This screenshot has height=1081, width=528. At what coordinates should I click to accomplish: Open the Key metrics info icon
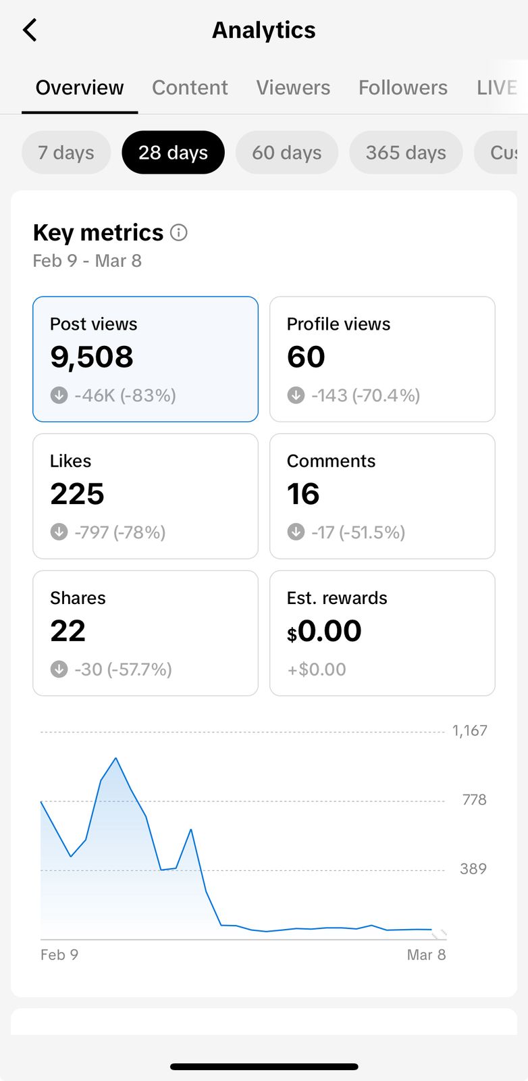click(179, 233)
